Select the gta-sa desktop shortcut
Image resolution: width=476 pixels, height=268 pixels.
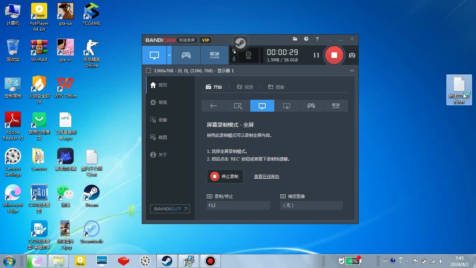click(x=65, y=14)
